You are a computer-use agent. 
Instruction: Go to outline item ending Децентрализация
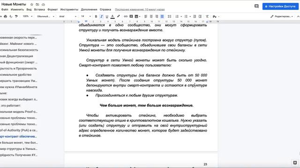(x=16, y=56)
